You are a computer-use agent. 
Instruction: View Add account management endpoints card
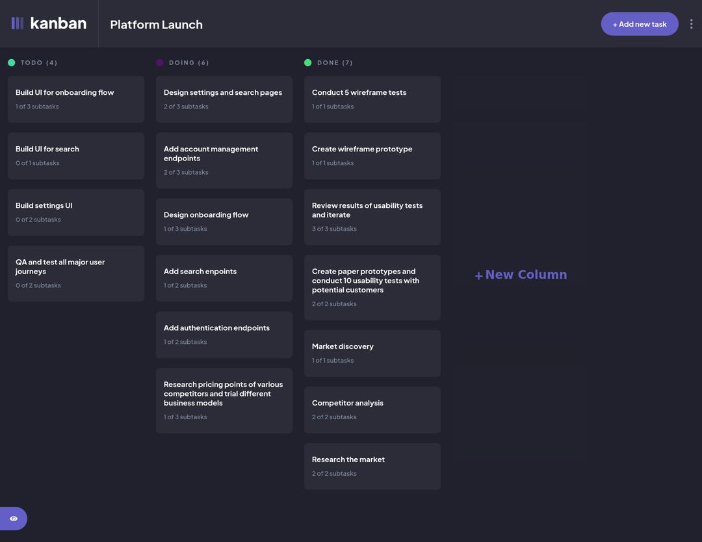pos(224,160)
